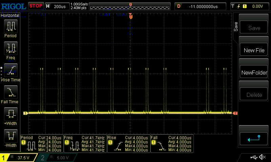
Task: Click the USB connection status icon
Action: pyautogui.click(x=254, y=157)
